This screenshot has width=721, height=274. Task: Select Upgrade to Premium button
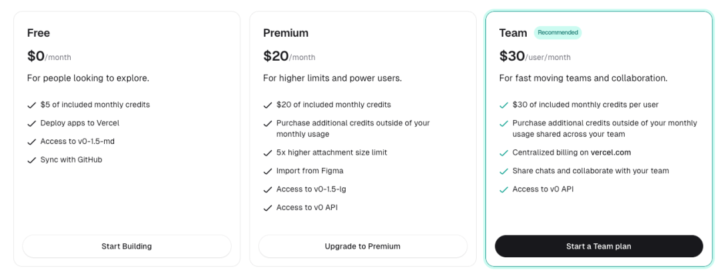tap(363, 247)
